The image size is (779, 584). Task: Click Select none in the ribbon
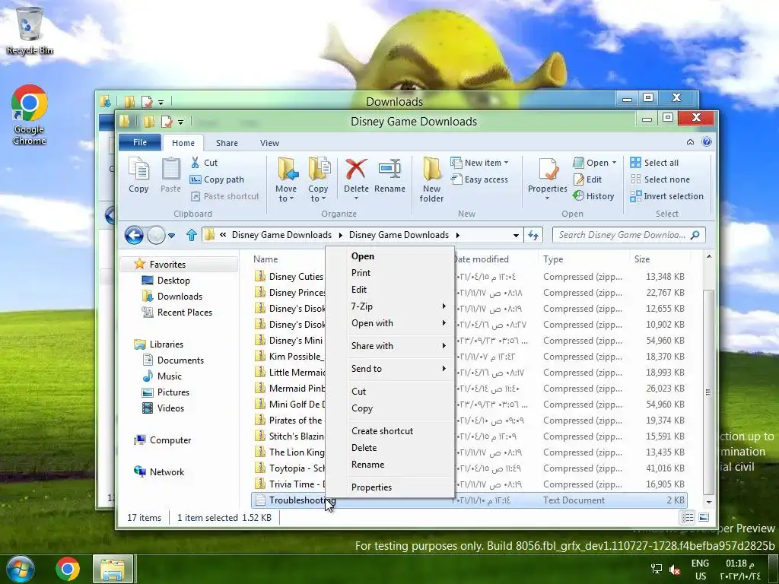660,179
